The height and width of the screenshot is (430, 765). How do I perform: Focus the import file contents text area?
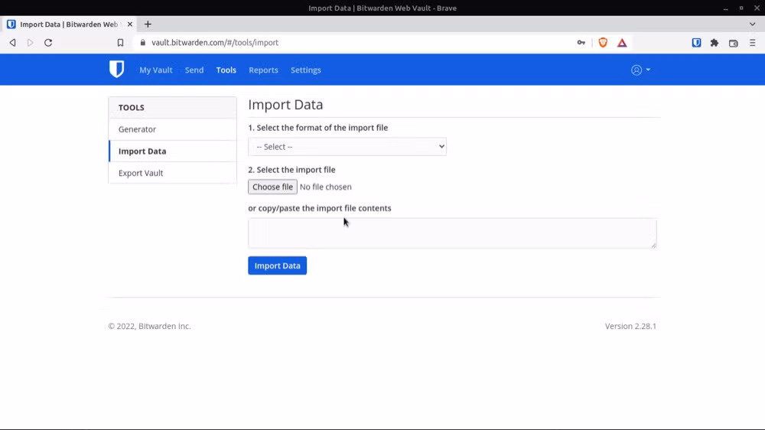pos(452,233)
